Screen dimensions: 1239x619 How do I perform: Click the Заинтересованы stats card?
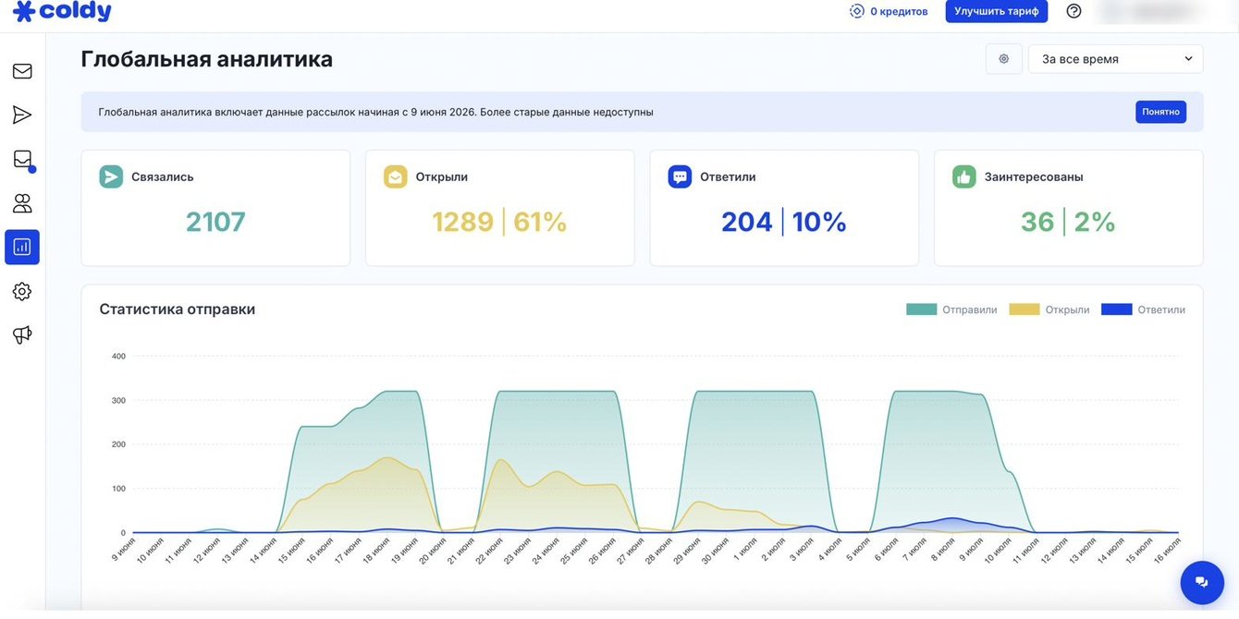(1068, 208)
